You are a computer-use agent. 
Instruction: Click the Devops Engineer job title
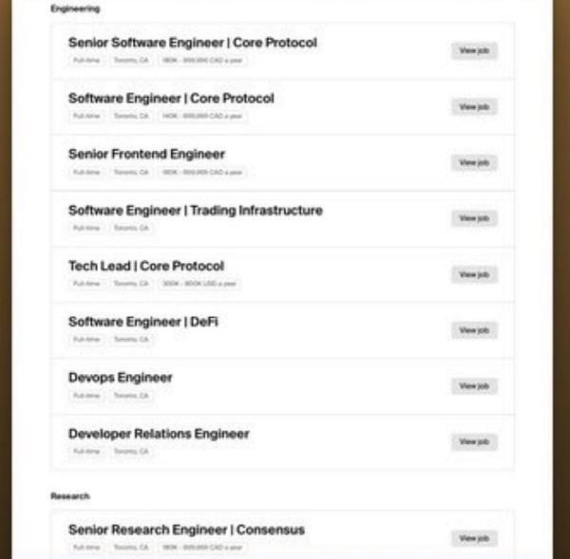tap(120, 377)
